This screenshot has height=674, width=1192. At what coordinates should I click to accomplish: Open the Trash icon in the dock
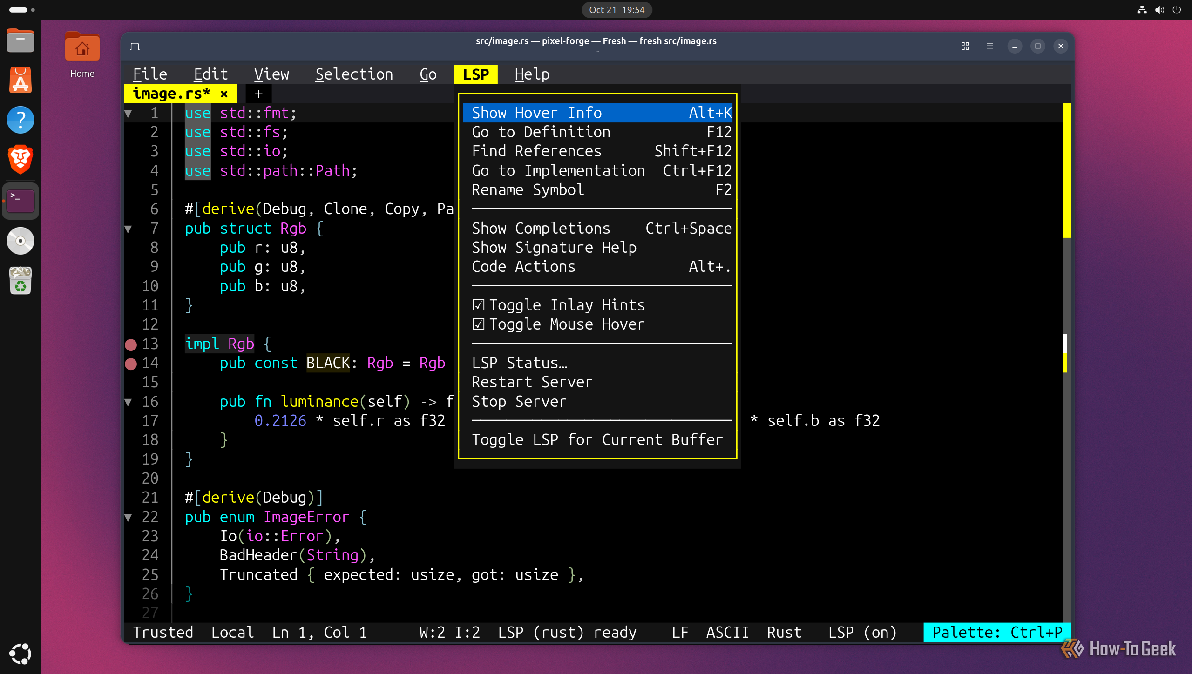tap(20, 280)
